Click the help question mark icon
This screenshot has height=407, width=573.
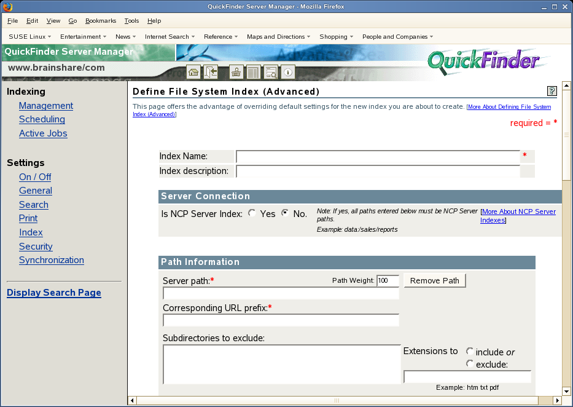point(552,91)
